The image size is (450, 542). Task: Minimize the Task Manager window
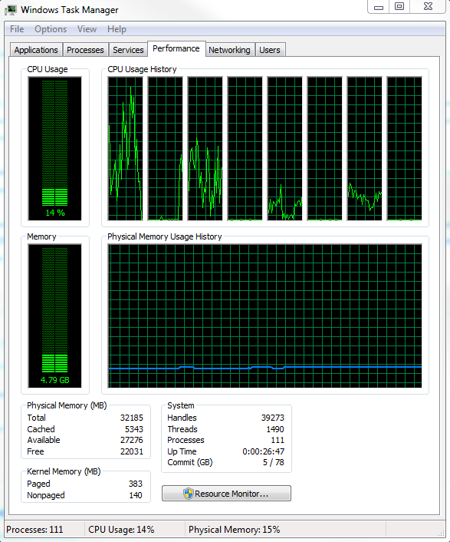pos(379,7)
